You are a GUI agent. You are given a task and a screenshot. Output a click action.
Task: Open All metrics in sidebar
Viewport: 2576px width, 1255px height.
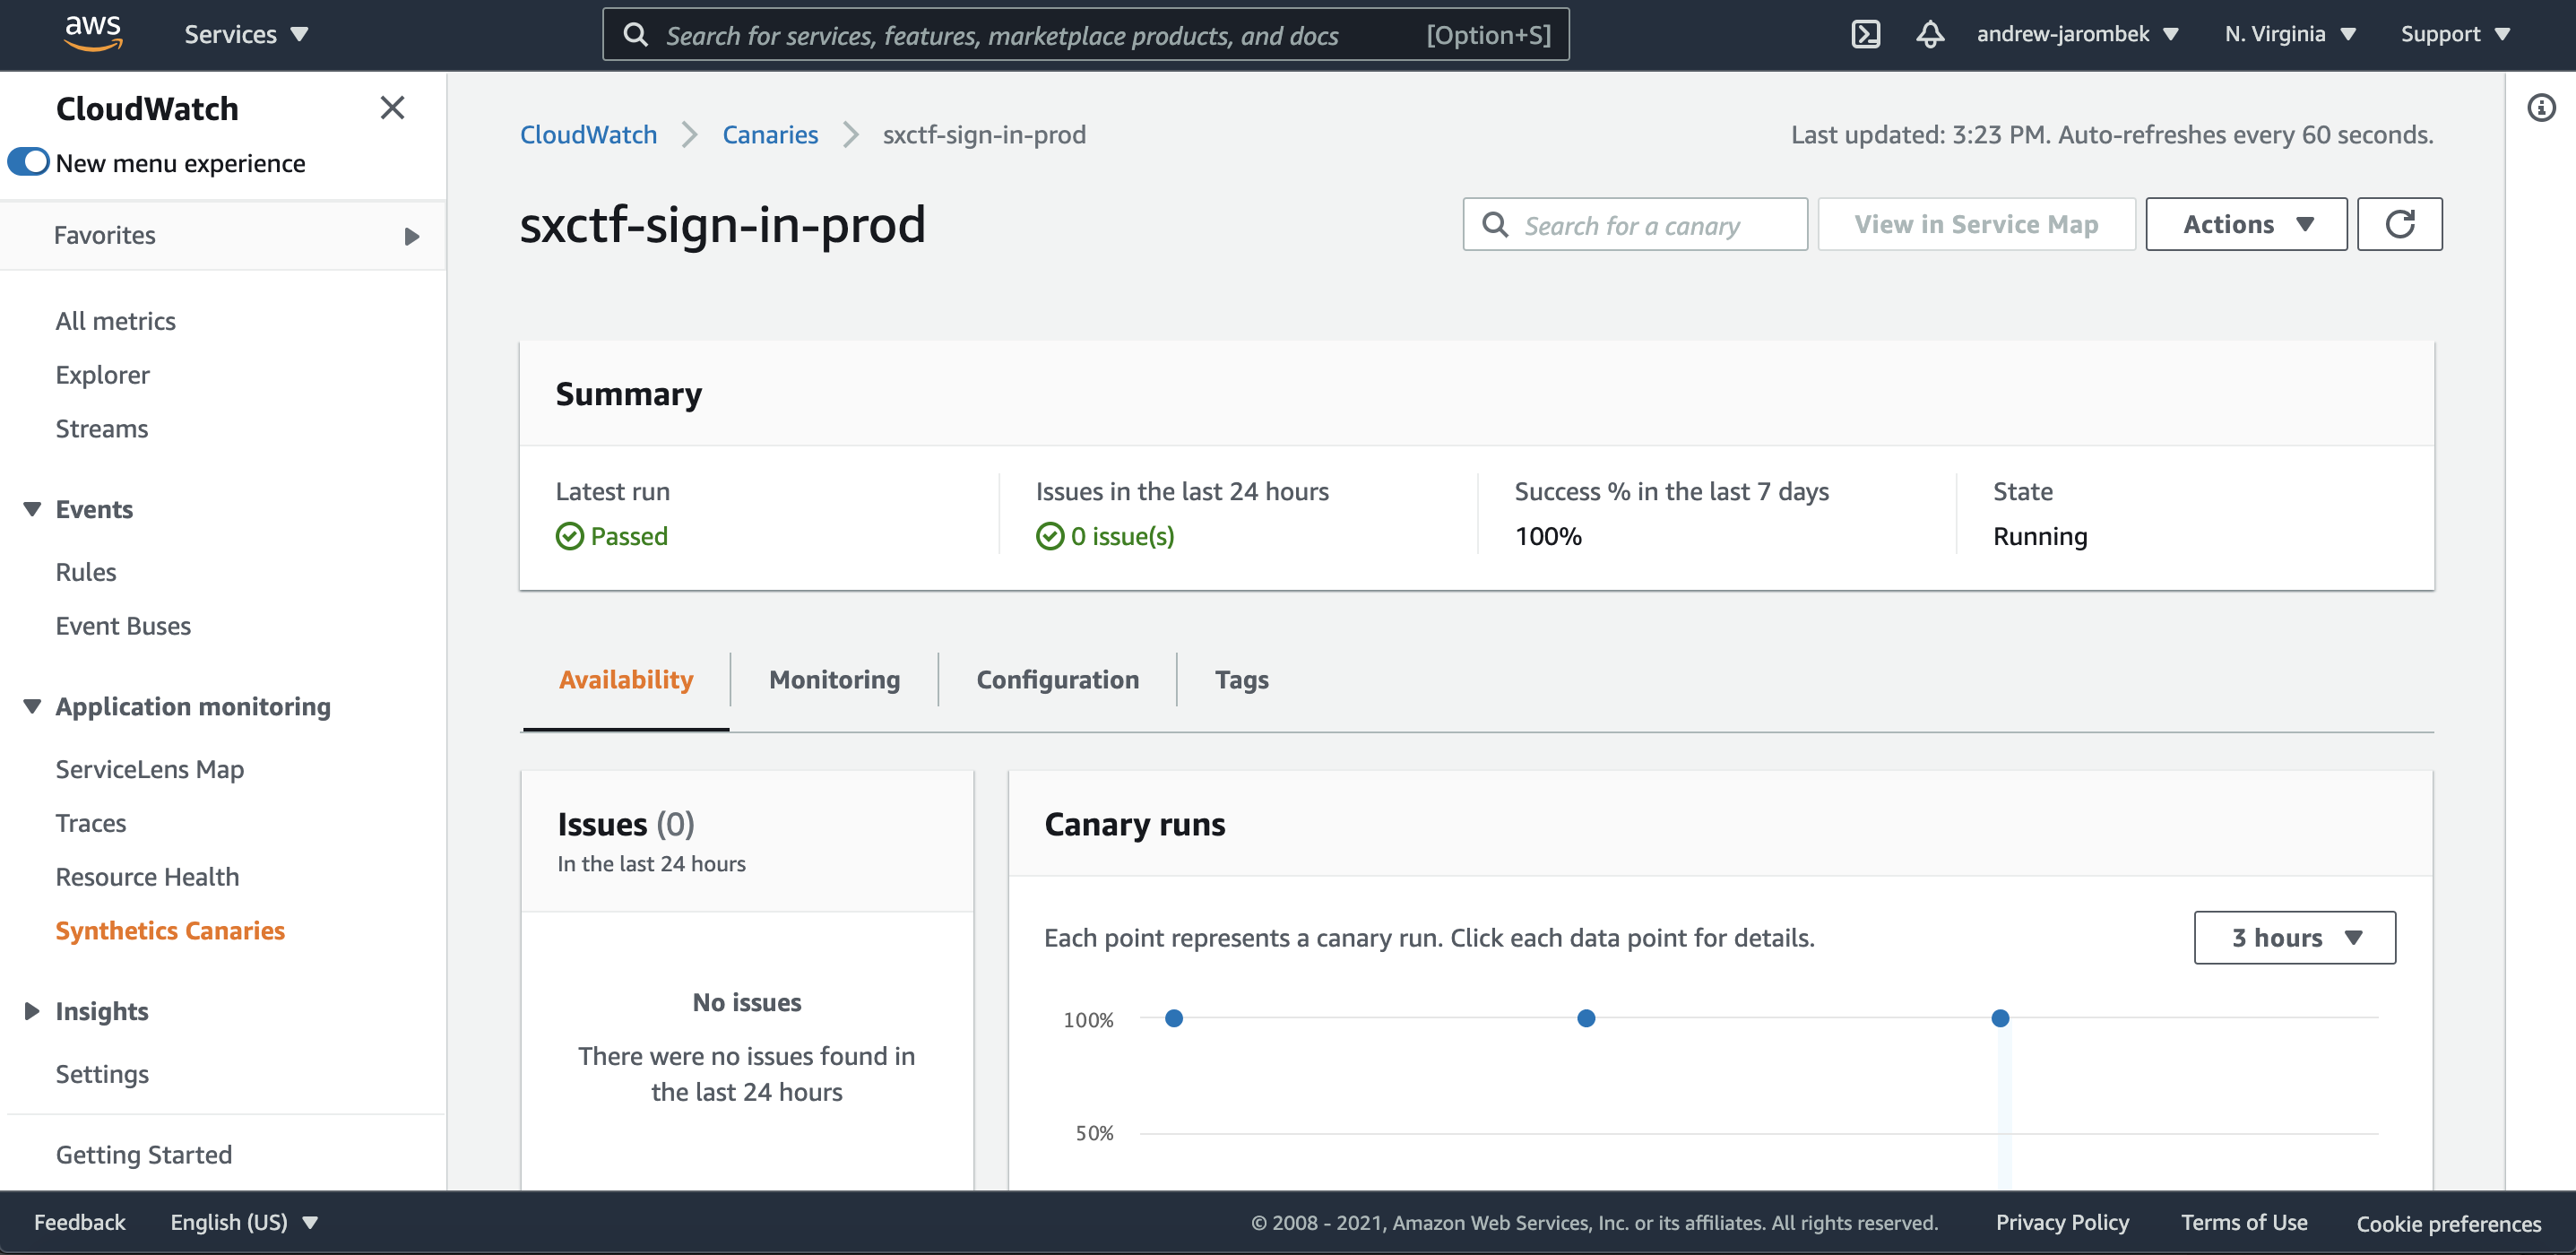(x=115, y=321)
